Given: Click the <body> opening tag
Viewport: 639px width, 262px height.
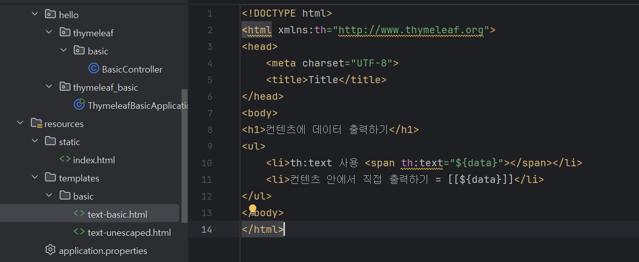Looking at the screenshot, I should tap(260, 113).
